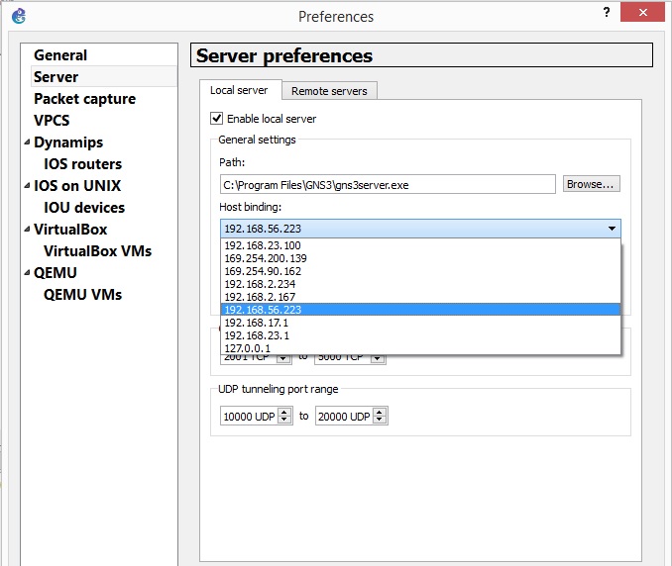The width and height of the screenshot is (672, 566).
Task: Select Dynamips in the sidebar
Action: pyautogui.click(x=68, y=142)
